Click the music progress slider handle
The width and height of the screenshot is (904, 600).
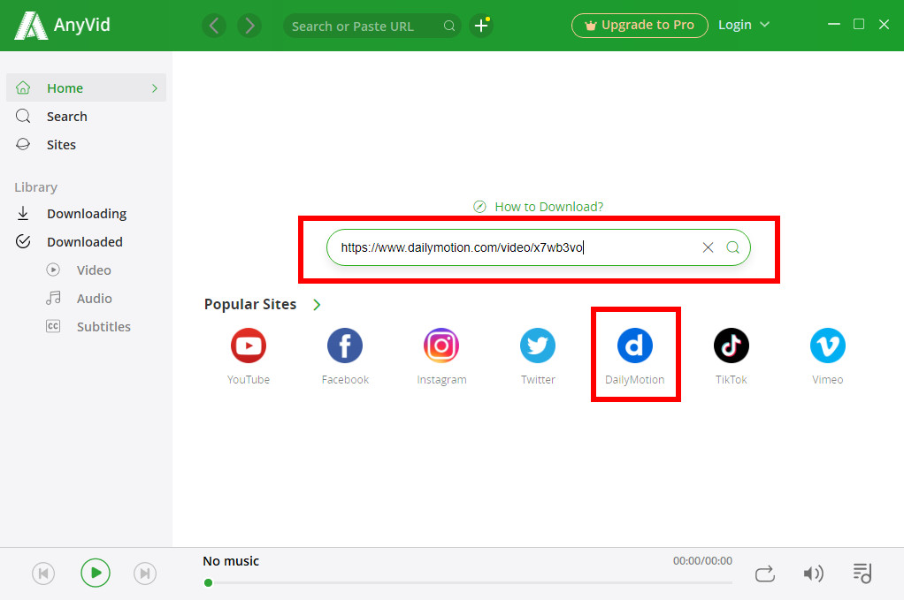click(208, 582)
